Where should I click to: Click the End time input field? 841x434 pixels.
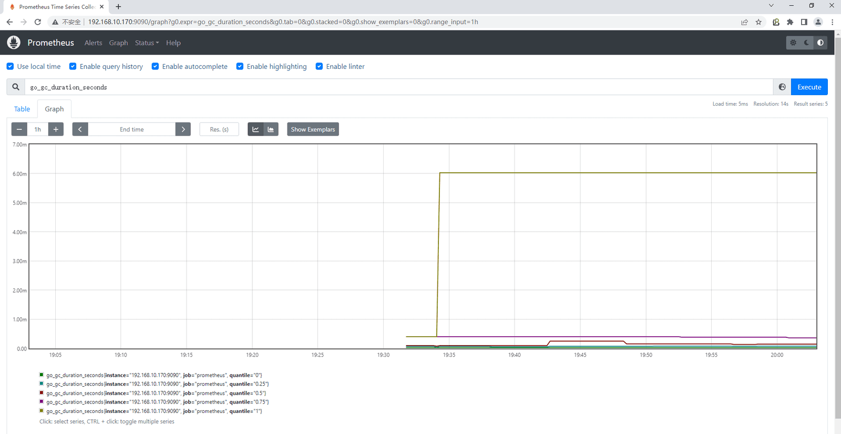point(131,129)
